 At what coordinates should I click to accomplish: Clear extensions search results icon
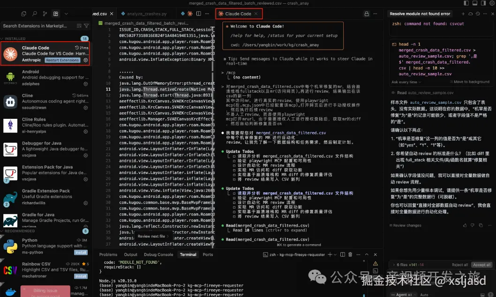(x=79, y=26)
